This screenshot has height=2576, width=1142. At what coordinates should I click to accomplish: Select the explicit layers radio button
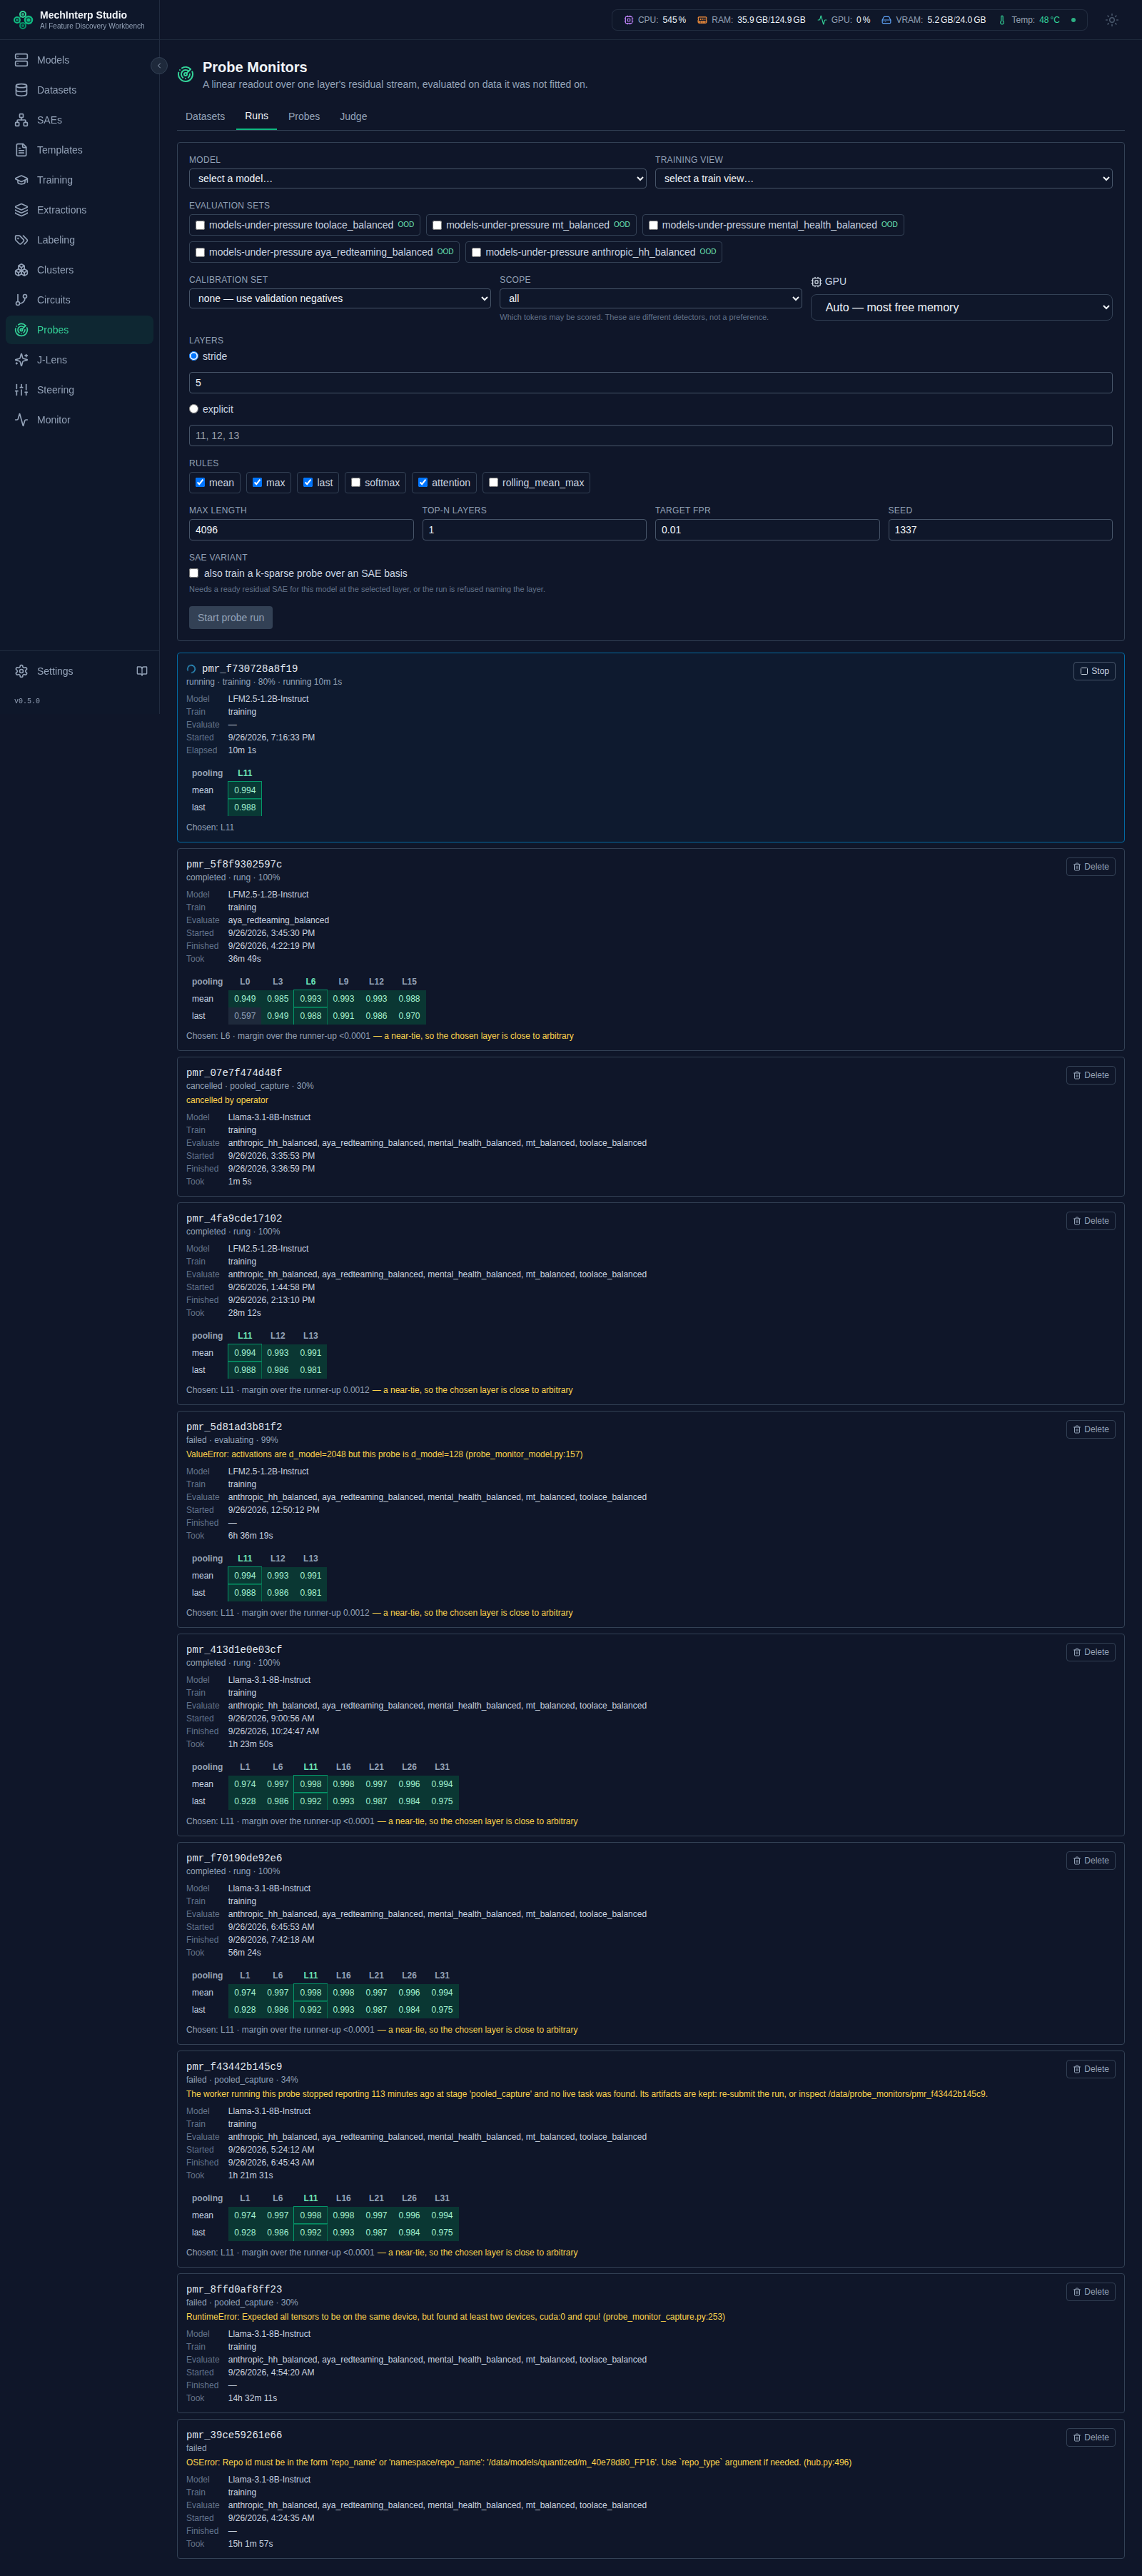click(194, 409)
